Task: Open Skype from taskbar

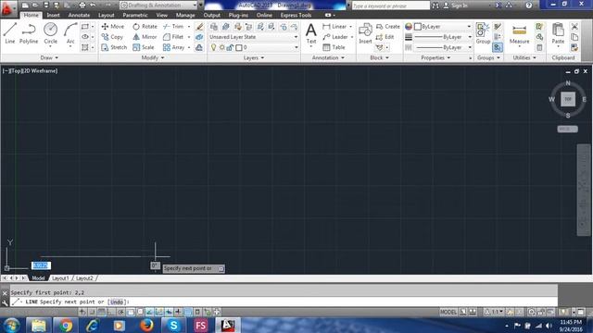Action: (173, 326)
